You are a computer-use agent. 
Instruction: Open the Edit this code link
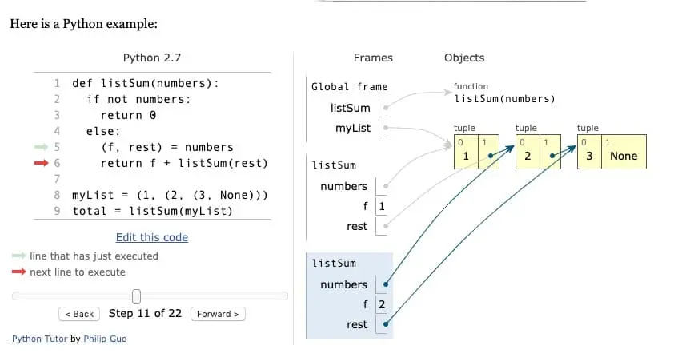tap(152, 238)
